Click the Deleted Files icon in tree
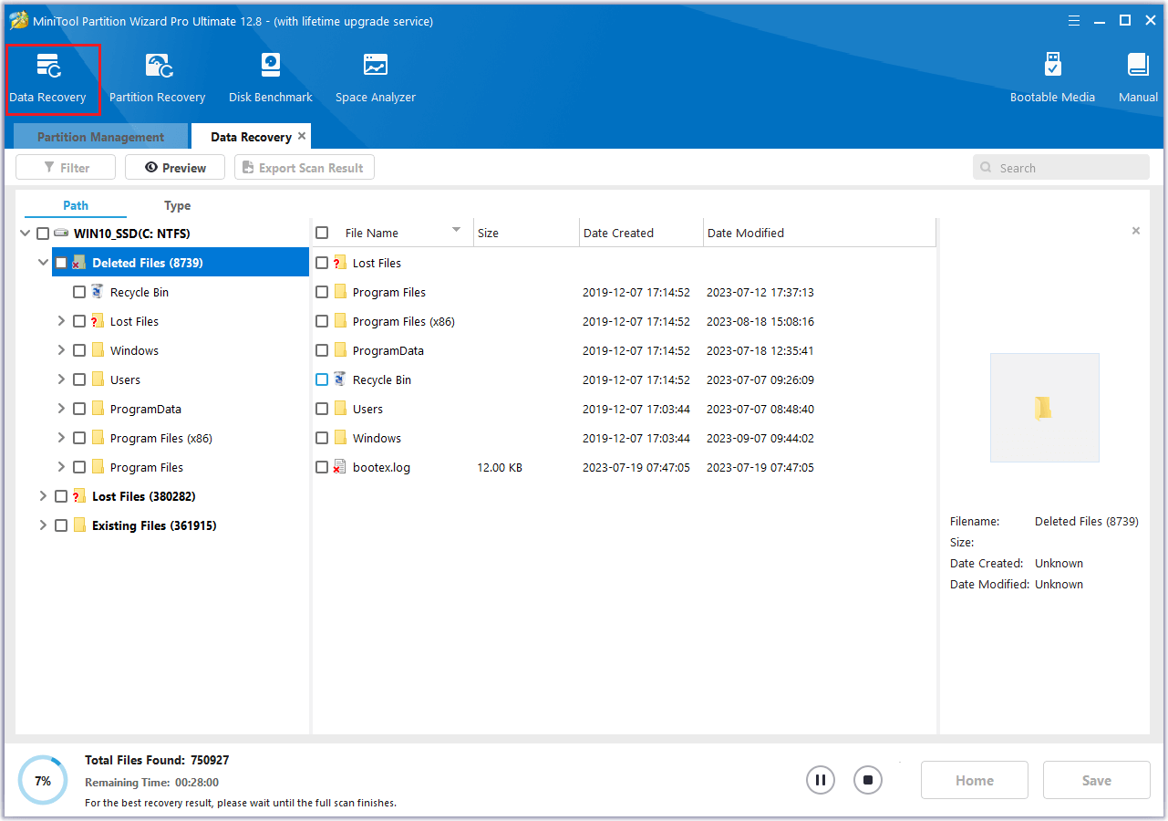The height and width of the screenshot is (821, 1168). pos(79,263)
